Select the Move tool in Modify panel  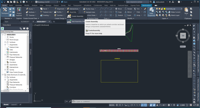[x=118, y=9]
